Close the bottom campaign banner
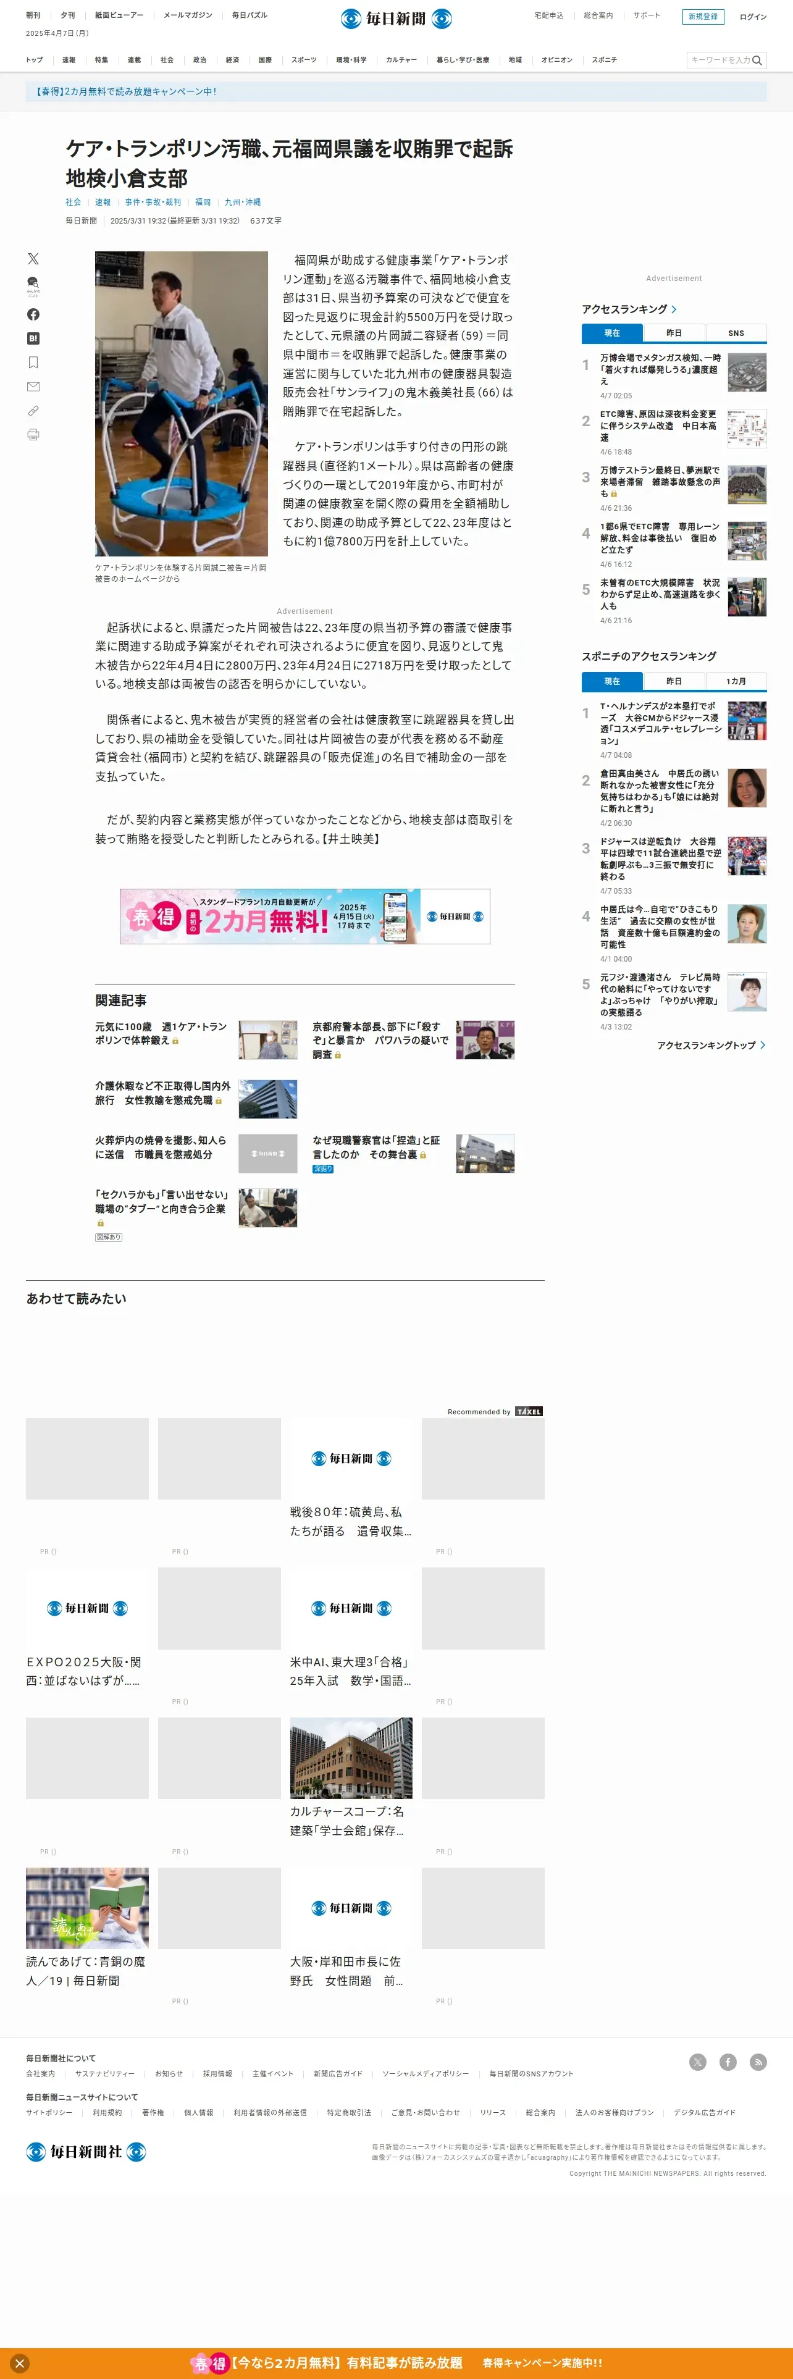The width and height of the screenshot is (793, 2379). [x=19, y=2364]
